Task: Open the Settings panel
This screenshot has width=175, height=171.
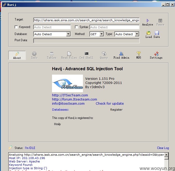Action: [x=156, y=55]
